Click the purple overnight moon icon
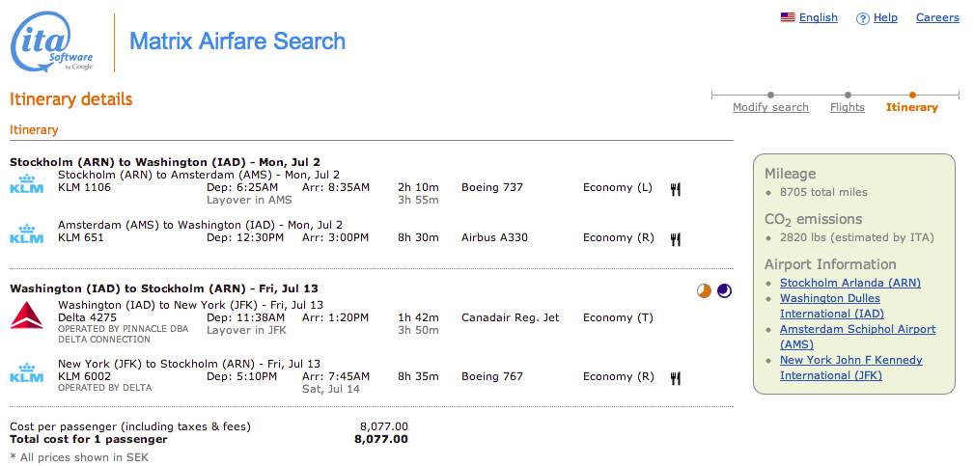974x466 pixels. [x=724, y=290]
